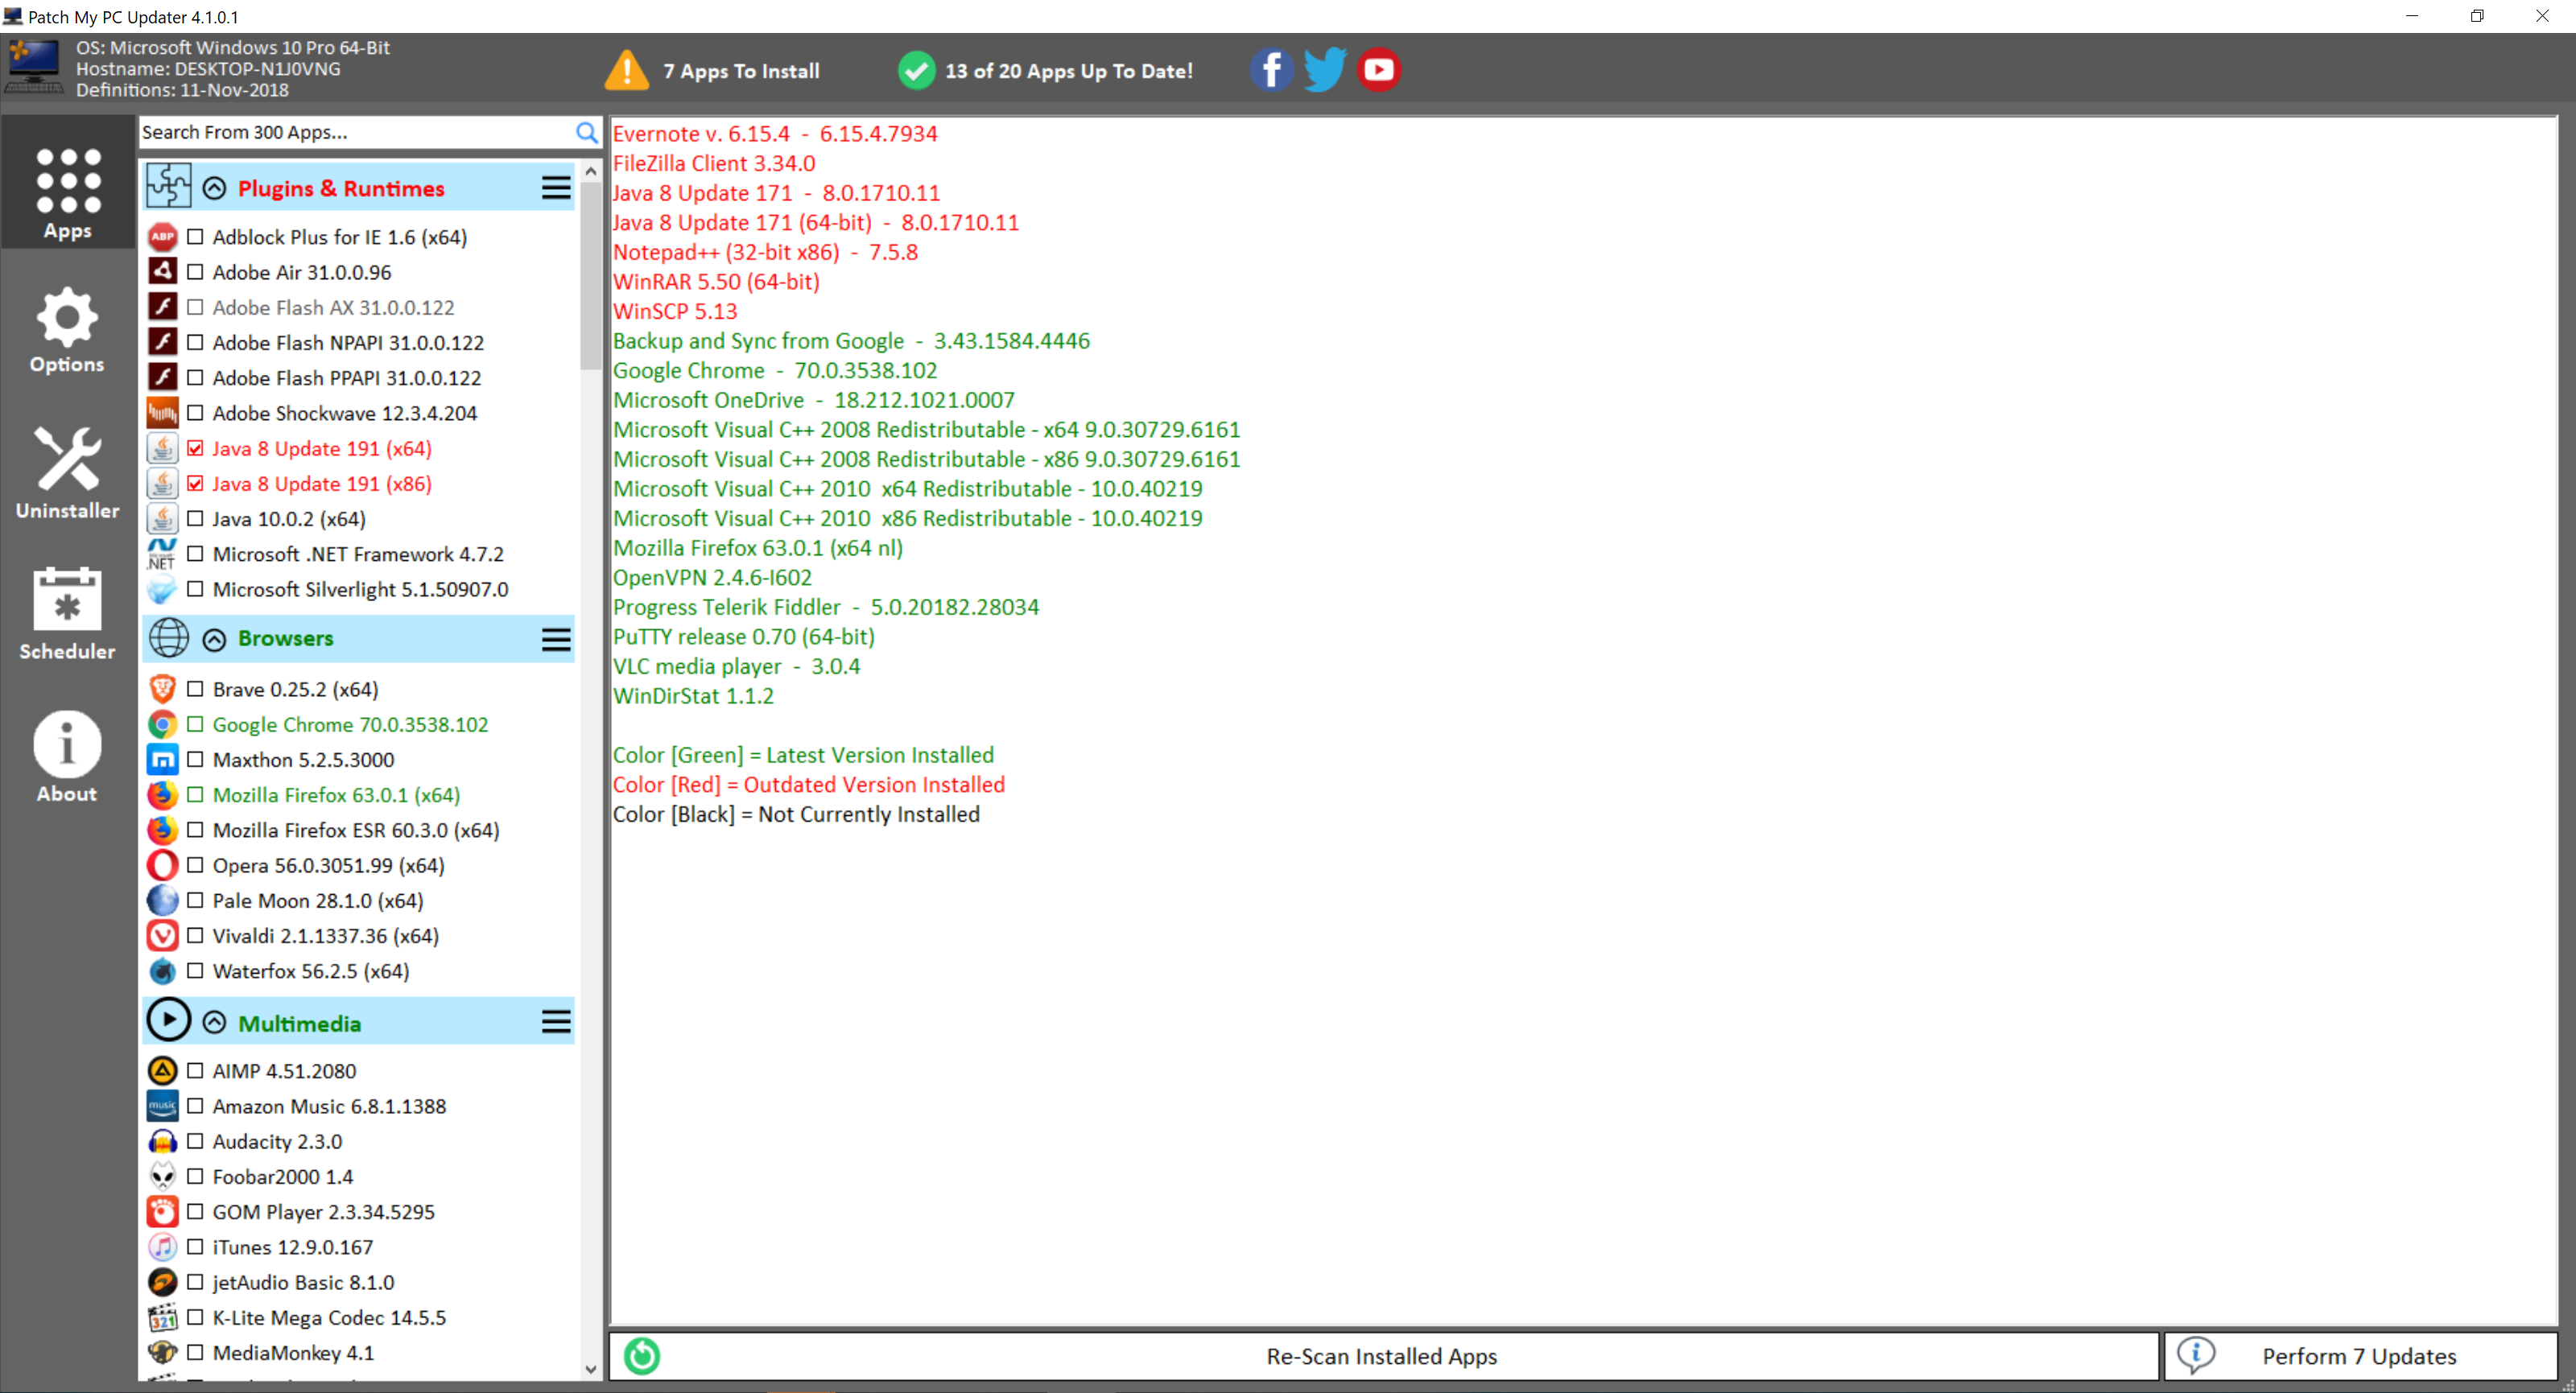The image size is (2576, 1393).
Task: Click the app list scrollbar thumb
Action: tap(590, 275)
